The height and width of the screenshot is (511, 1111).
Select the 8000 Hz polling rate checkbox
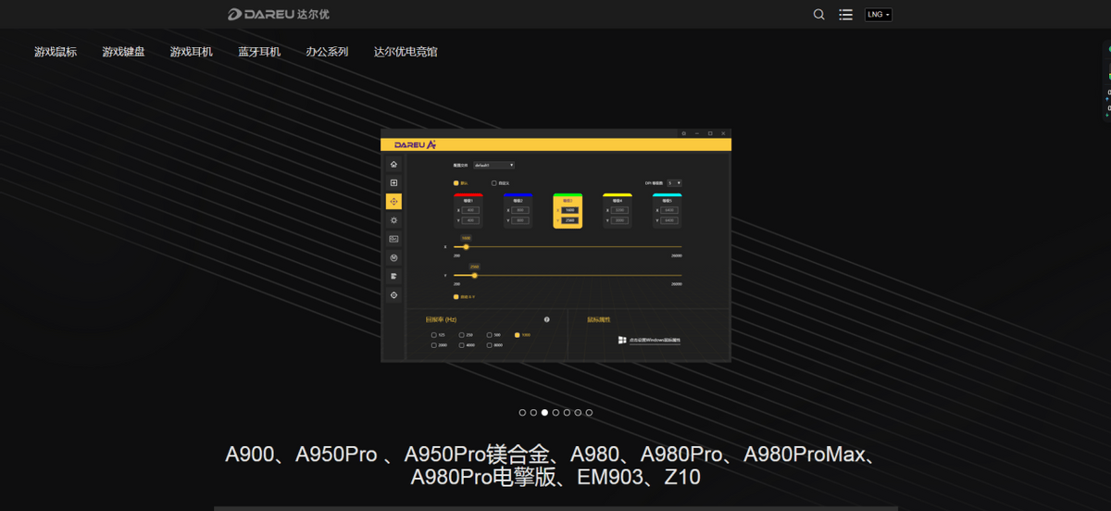click(489, 345)
